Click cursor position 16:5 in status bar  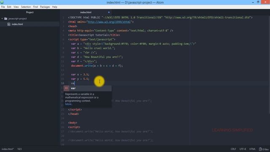click(19, 149)
